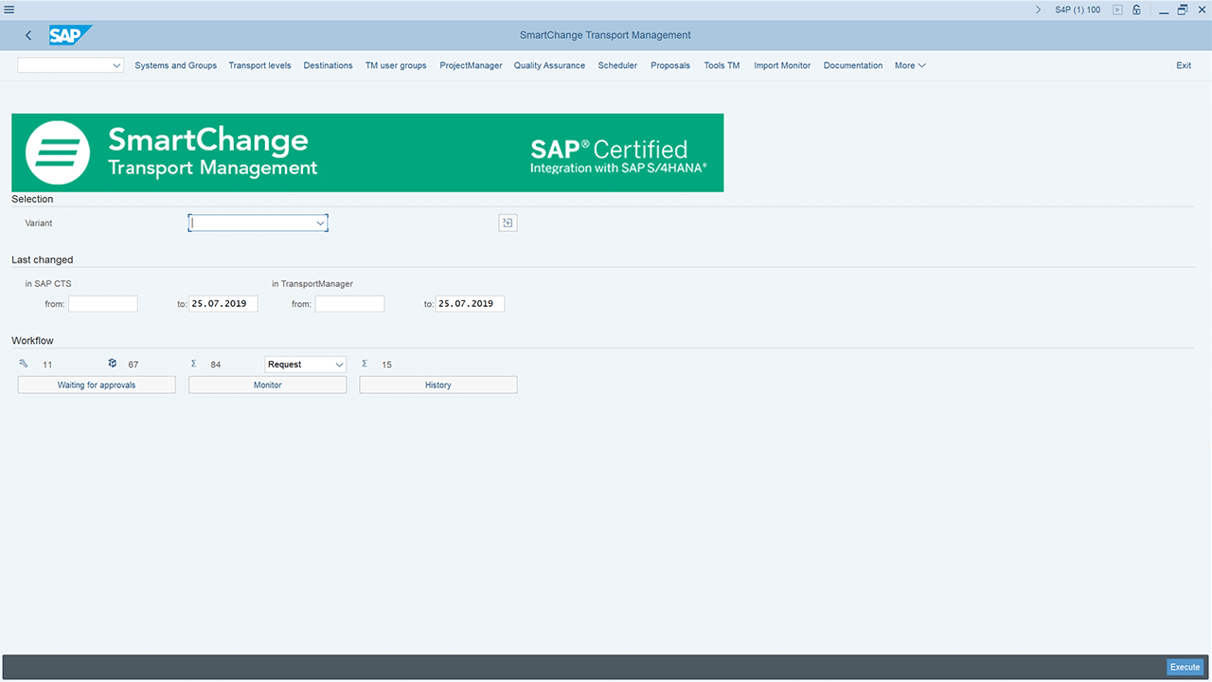Go back using the back arrow
Screen dimensions: 1212x682
28,35
